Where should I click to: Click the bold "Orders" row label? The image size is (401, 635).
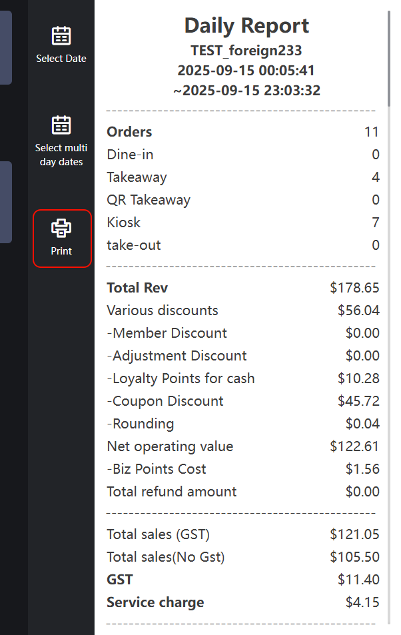(129, 132)
